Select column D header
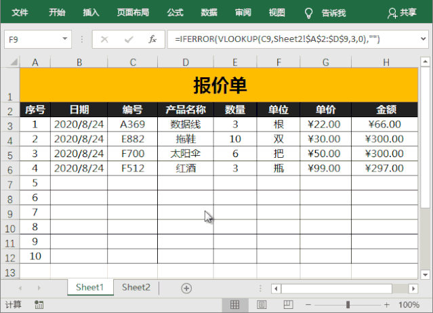Viewport: 433px width, 313px height. click(185, 62)
